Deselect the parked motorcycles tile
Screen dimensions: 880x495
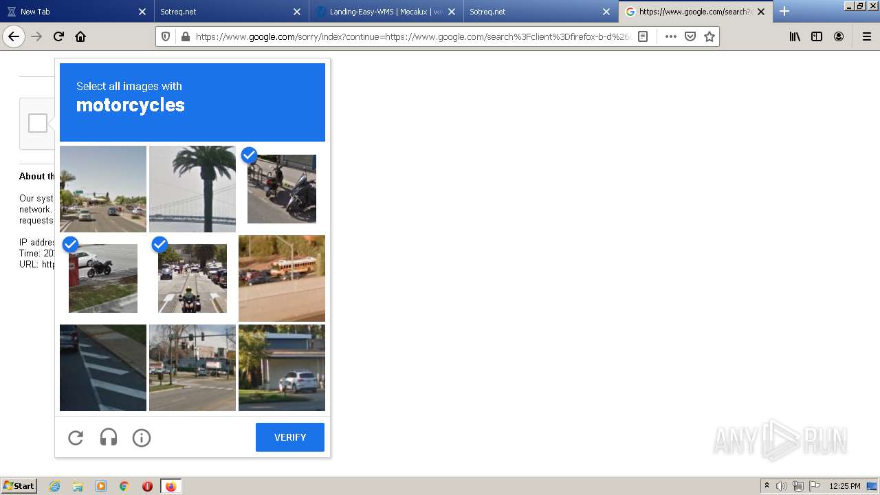click(282, 189)
